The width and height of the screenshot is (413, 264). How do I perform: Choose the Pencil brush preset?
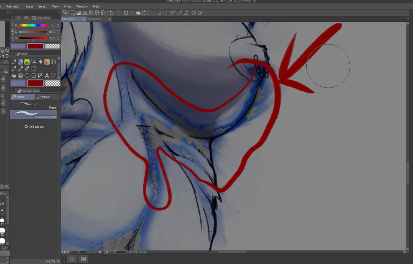tap(34, 105)
